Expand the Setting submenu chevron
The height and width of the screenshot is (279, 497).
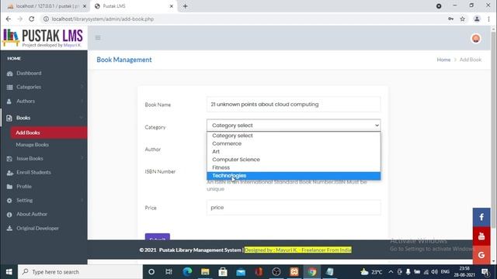coord(82,200)
